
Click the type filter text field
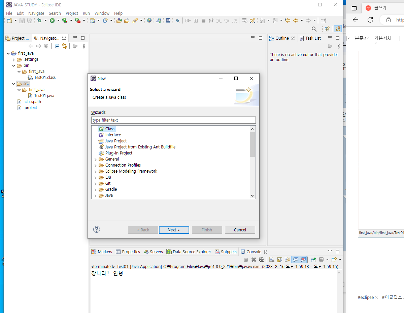173,120
